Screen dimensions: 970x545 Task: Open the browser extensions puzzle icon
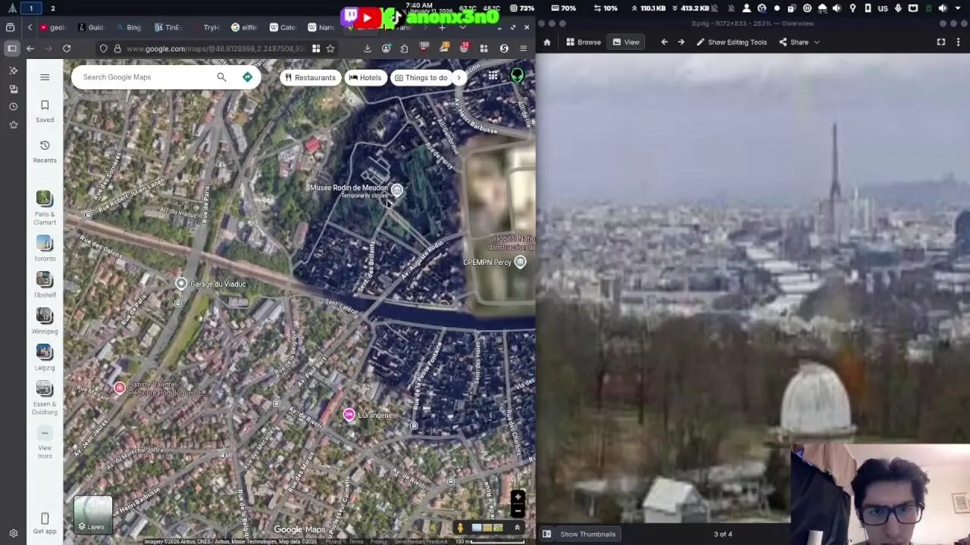click(x=404, y=48)
